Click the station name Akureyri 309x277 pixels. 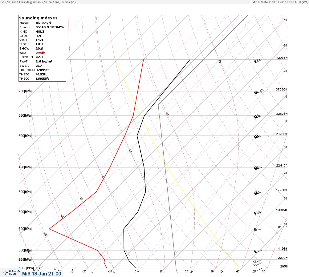coord(43,23)
